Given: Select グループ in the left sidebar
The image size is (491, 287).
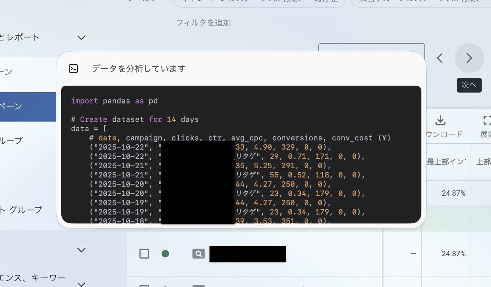Looking at the screenshot, I should pyautogui.click(x=10, y=140).
